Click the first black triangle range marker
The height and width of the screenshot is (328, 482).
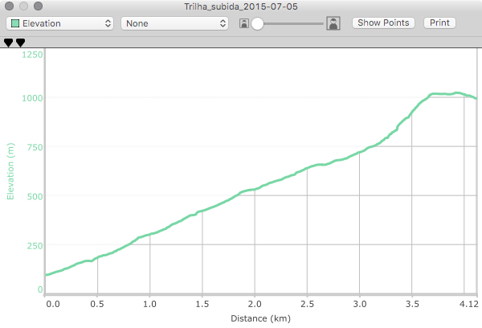(x=8, y=43)
